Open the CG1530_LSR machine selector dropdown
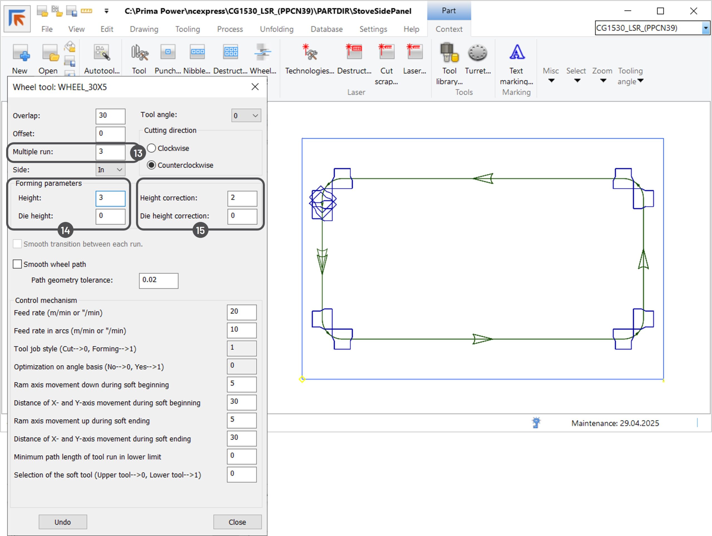Image resolution: width=712 pixels, height=536 pixels. pos(706,28)
